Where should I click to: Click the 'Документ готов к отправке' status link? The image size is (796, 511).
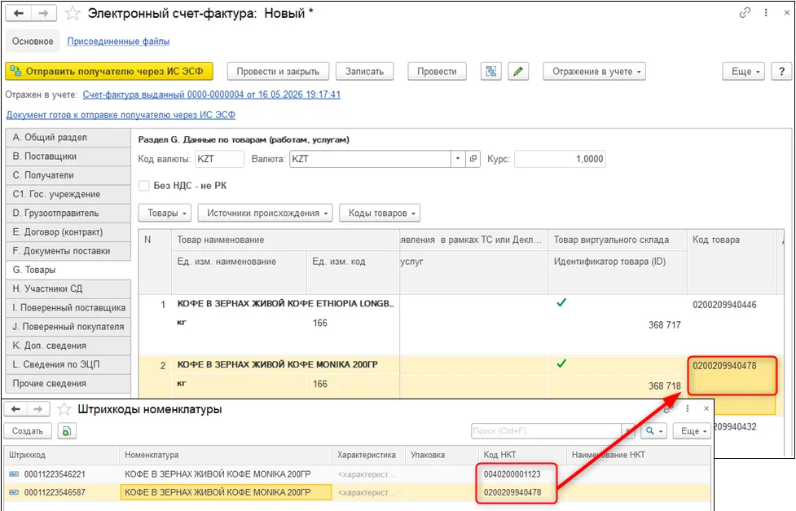point(121,115)
